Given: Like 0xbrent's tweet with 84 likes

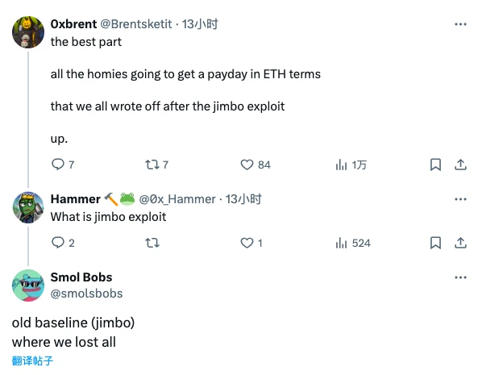Looking at the screenshot, I should pyautogui.click(x=256, y=165).
